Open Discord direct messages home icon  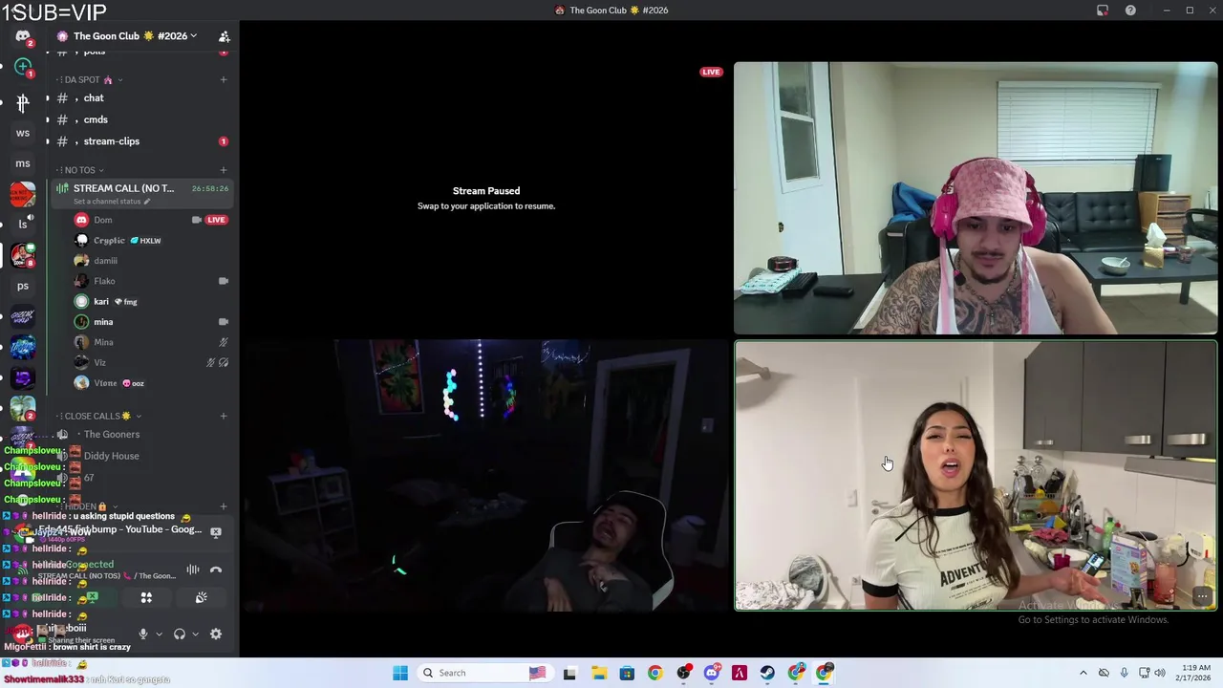tap(23, 36)
